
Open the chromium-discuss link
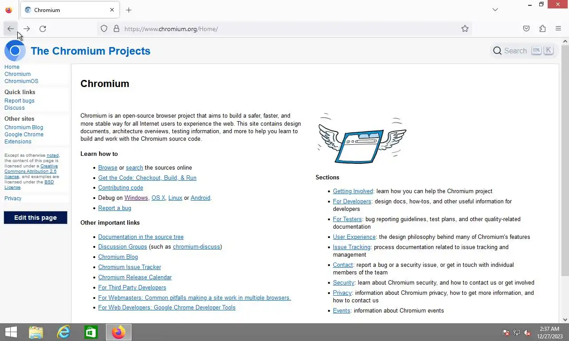(196, 247)
